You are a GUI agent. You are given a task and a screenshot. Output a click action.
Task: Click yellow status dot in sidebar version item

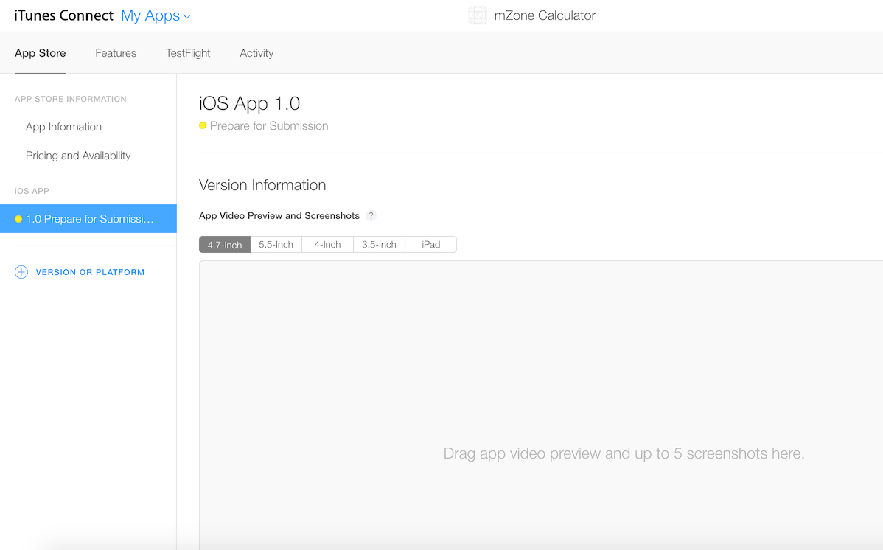tap(18, 219)
